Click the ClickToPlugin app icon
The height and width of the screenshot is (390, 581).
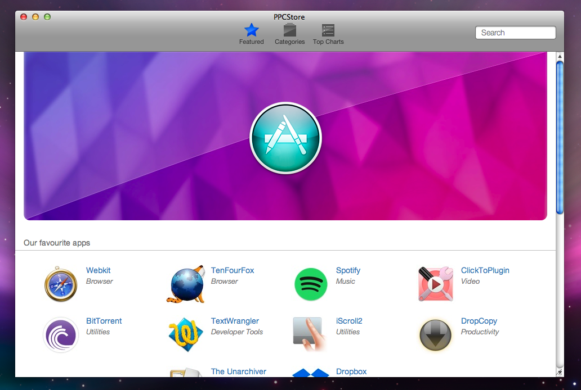[x=435, y=284]
